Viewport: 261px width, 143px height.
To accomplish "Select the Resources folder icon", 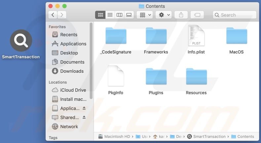I will [x=197, y=76].
